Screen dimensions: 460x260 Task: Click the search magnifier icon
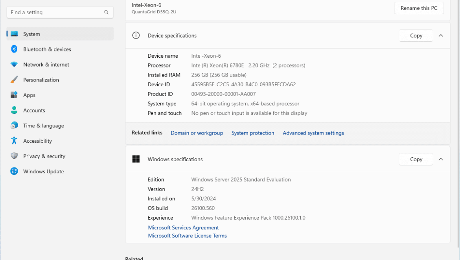[x=106, y=12]
